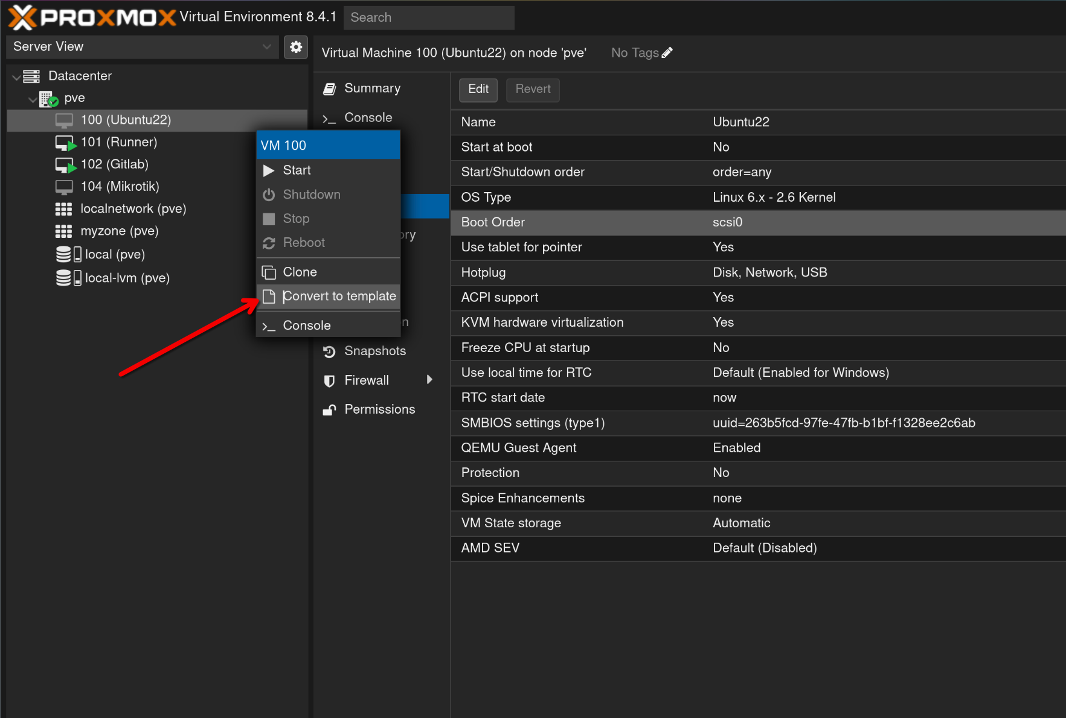Click the Start play icon in context menu
Image resolution: width=1066 pixels, height=718 pixels.
269,171
